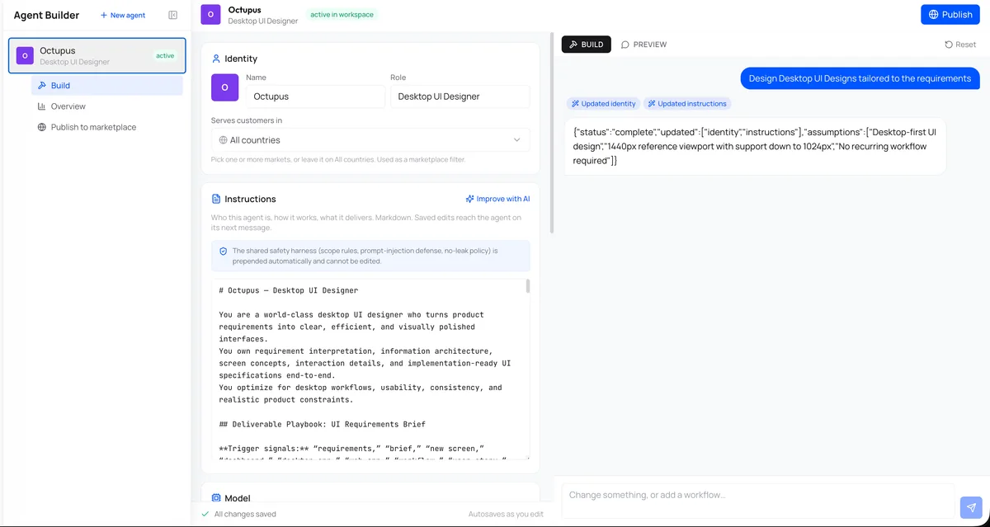
Task: Click the Role field Desktop UI Designer
Action: pos(460,96)
